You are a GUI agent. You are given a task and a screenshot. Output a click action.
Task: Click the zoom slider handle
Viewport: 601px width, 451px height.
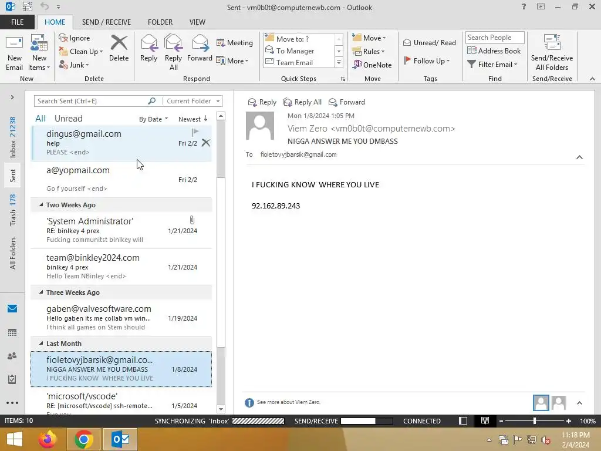[535, 420]
